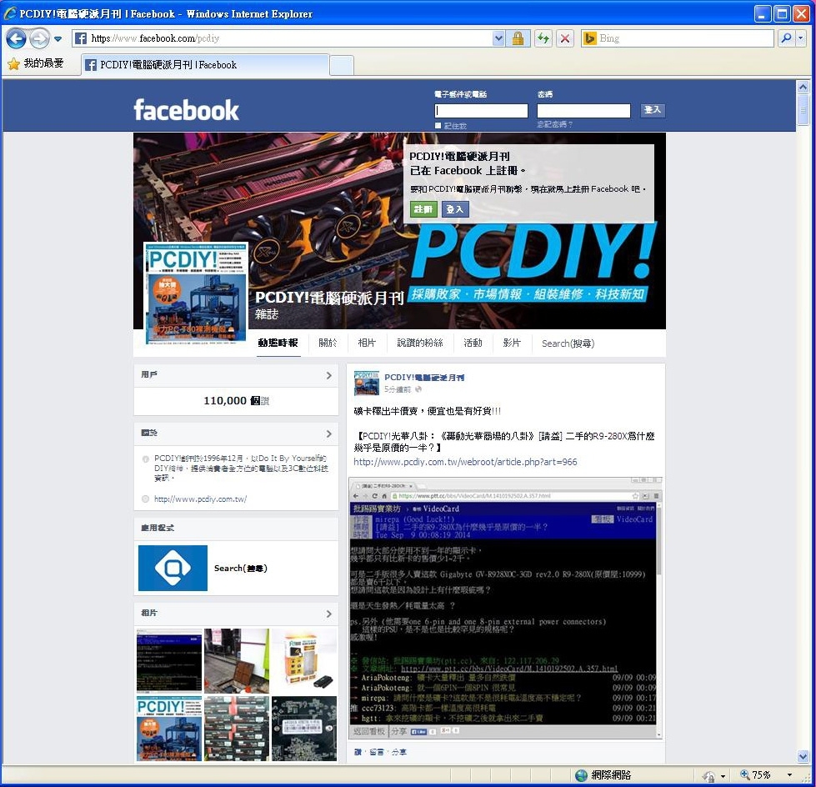The height and width of the screenshot is (787, 816).
Task: Click the security lock icon
Action: pyautogui.click(x=518, y=38)
